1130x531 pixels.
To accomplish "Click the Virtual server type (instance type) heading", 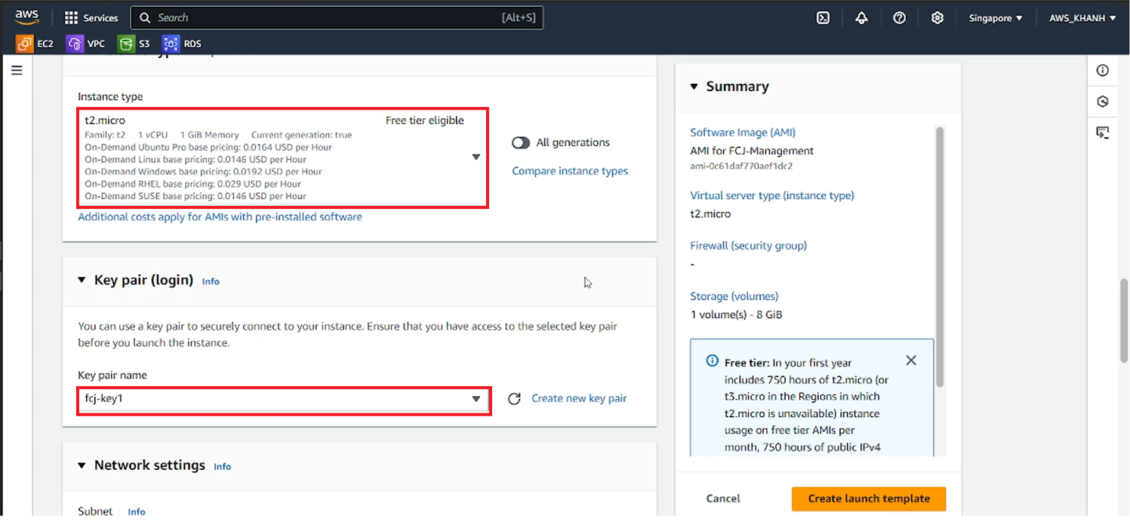I will point(772,195).
